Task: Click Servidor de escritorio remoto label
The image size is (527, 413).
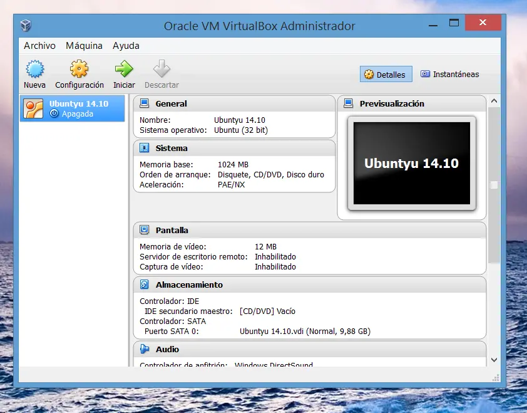Action: click(193, 257)
